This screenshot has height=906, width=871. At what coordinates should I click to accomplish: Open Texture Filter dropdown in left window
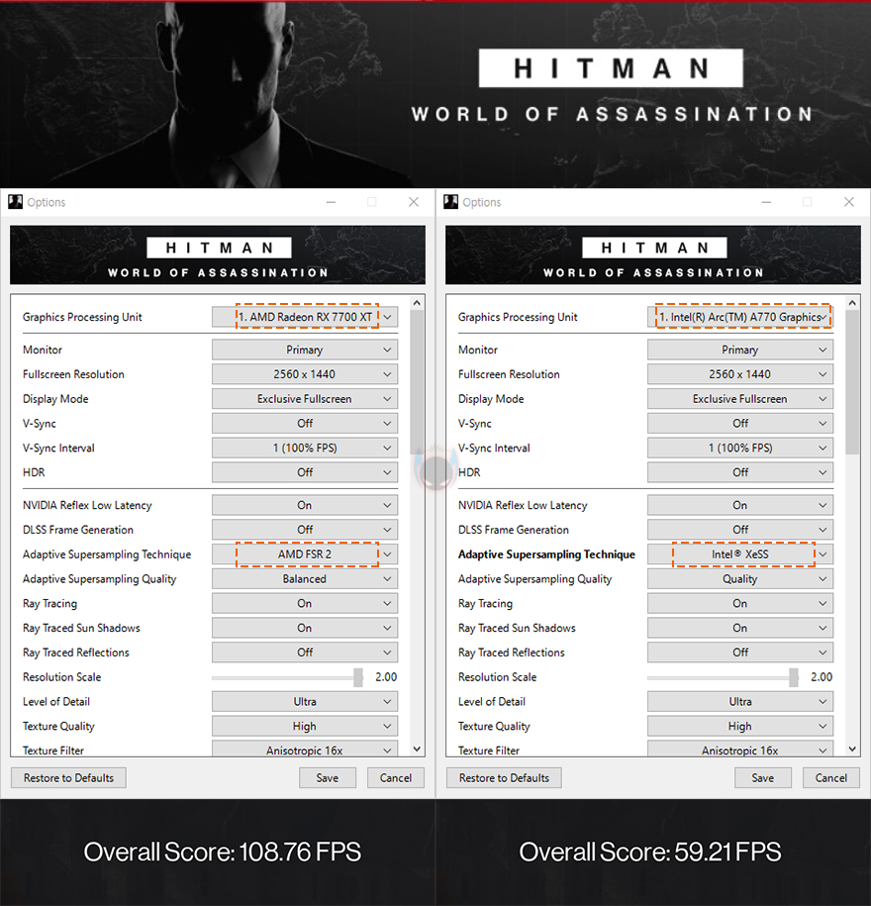click(x=305, y=750)
